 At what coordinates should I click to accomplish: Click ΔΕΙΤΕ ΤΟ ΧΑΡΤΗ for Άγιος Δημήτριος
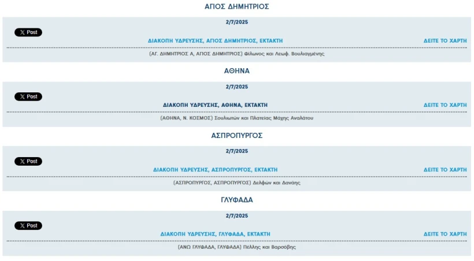point(445,41)
